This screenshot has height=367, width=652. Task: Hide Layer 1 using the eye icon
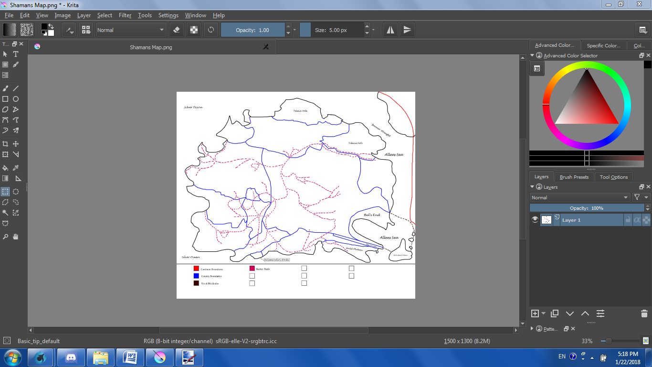pos(535,220)
